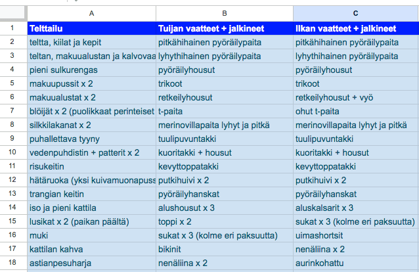This screenshot has height=272, width=419.
Task: Select the "retkeilyhousut + vyö" cell
Action: [356, 97]
